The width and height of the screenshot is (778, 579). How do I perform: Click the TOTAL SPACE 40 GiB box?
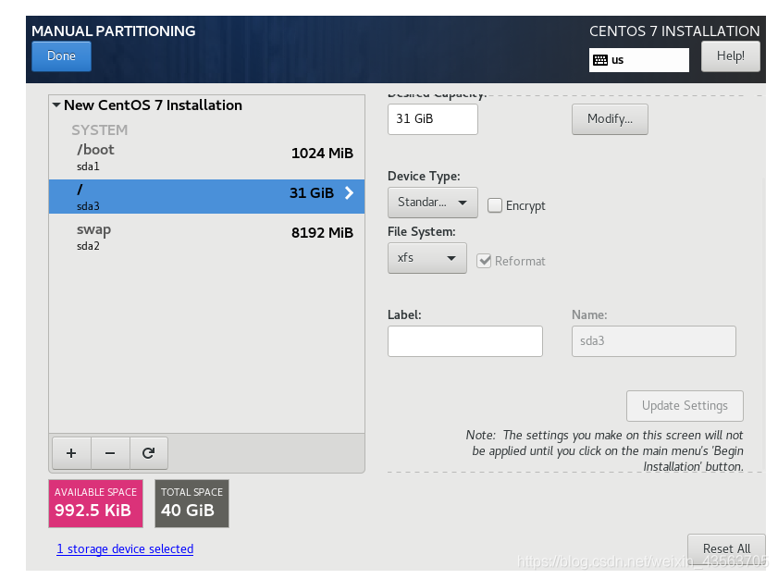(191, 503)
